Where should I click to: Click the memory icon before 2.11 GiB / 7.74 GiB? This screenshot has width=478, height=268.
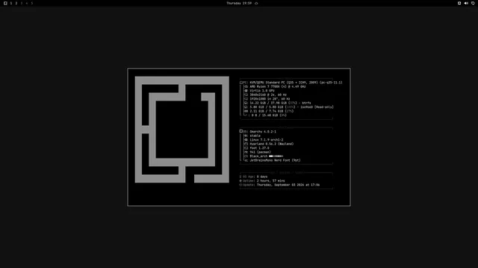tap(246, 111)
